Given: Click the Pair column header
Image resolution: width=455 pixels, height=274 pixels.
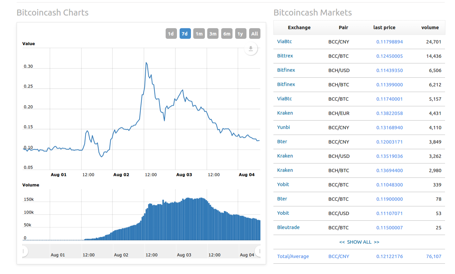Looking at the screenshot, I should tap(343, 28).
